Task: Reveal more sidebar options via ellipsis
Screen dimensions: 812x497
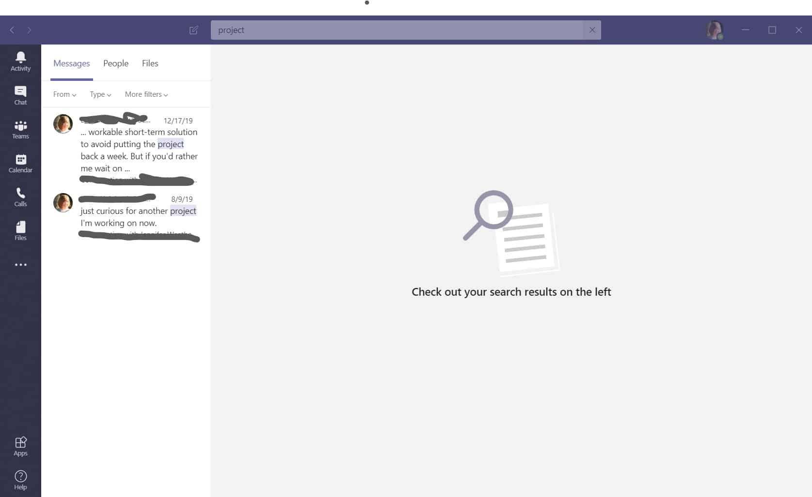Action: (x=20, y=264)
